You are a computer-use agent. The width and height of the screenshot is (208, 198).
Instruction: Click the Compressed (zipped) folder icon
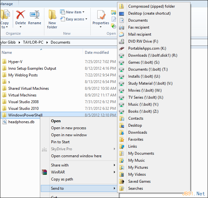click(x=122, y=6)
